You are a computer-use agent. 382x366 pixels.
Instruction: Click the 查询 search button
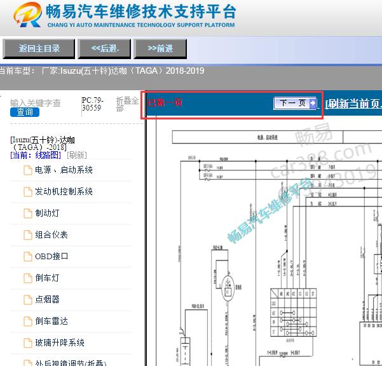point(25,112)
